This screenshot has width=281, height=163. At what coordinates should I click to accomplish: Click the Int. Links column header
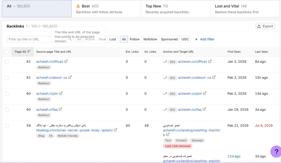[x=150, y=52]
